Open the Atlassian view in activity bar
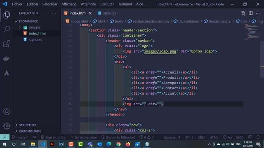 tap(7, 73)
